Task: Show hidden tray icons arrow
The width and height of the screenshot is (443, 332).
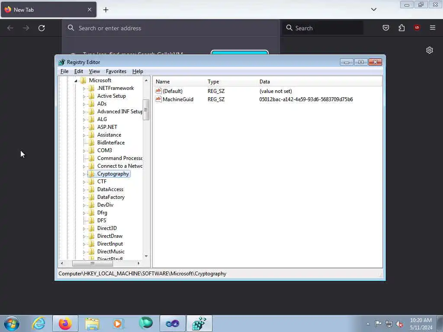Action: click(x=368, y=324)
